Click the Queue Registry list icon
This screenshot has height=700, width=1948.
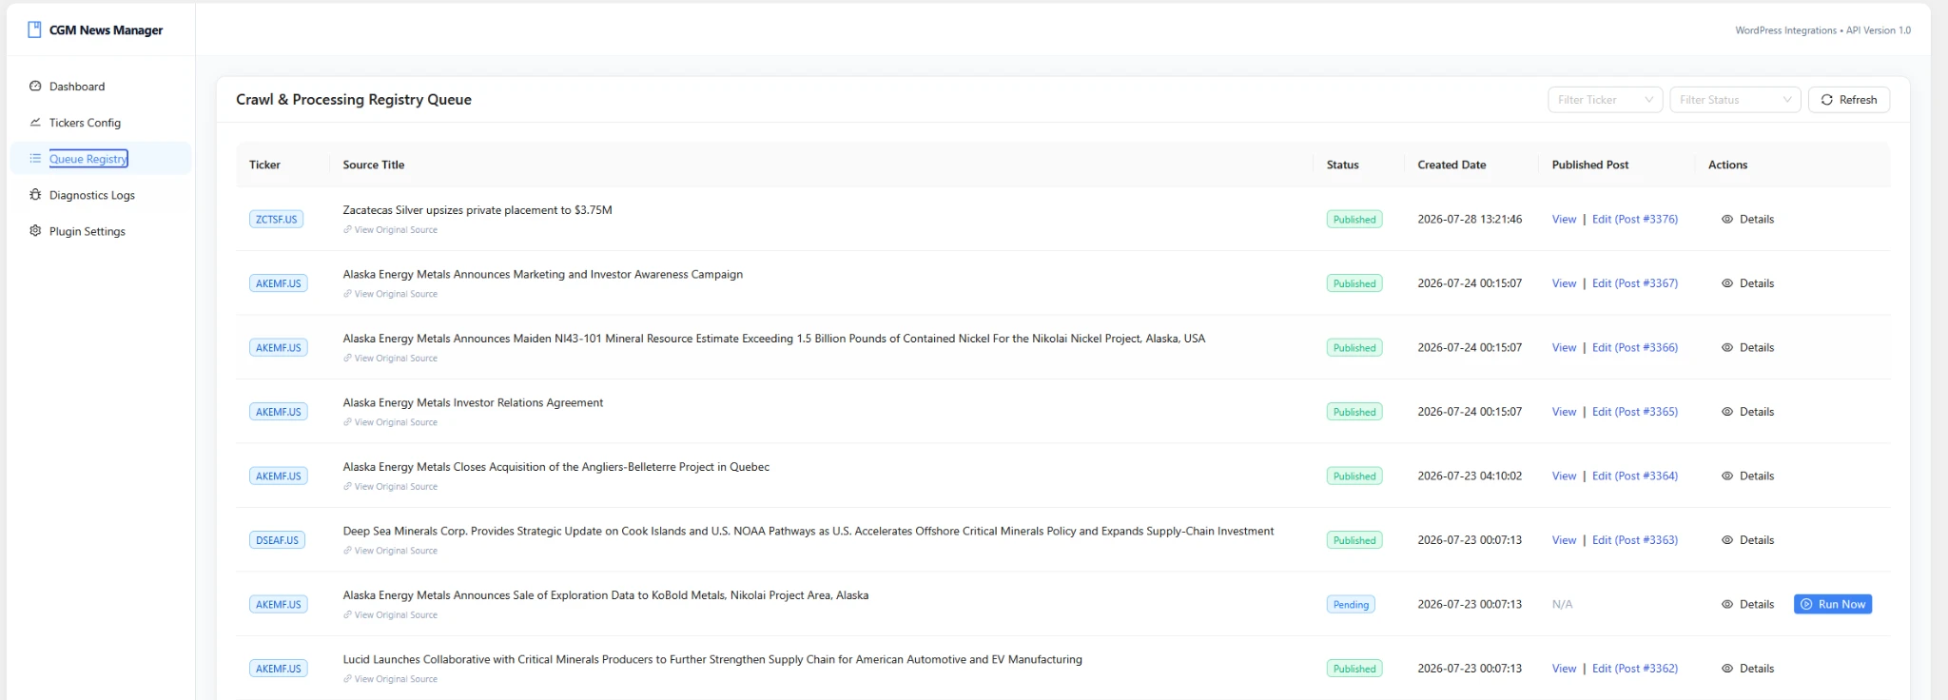pos(35,158)
